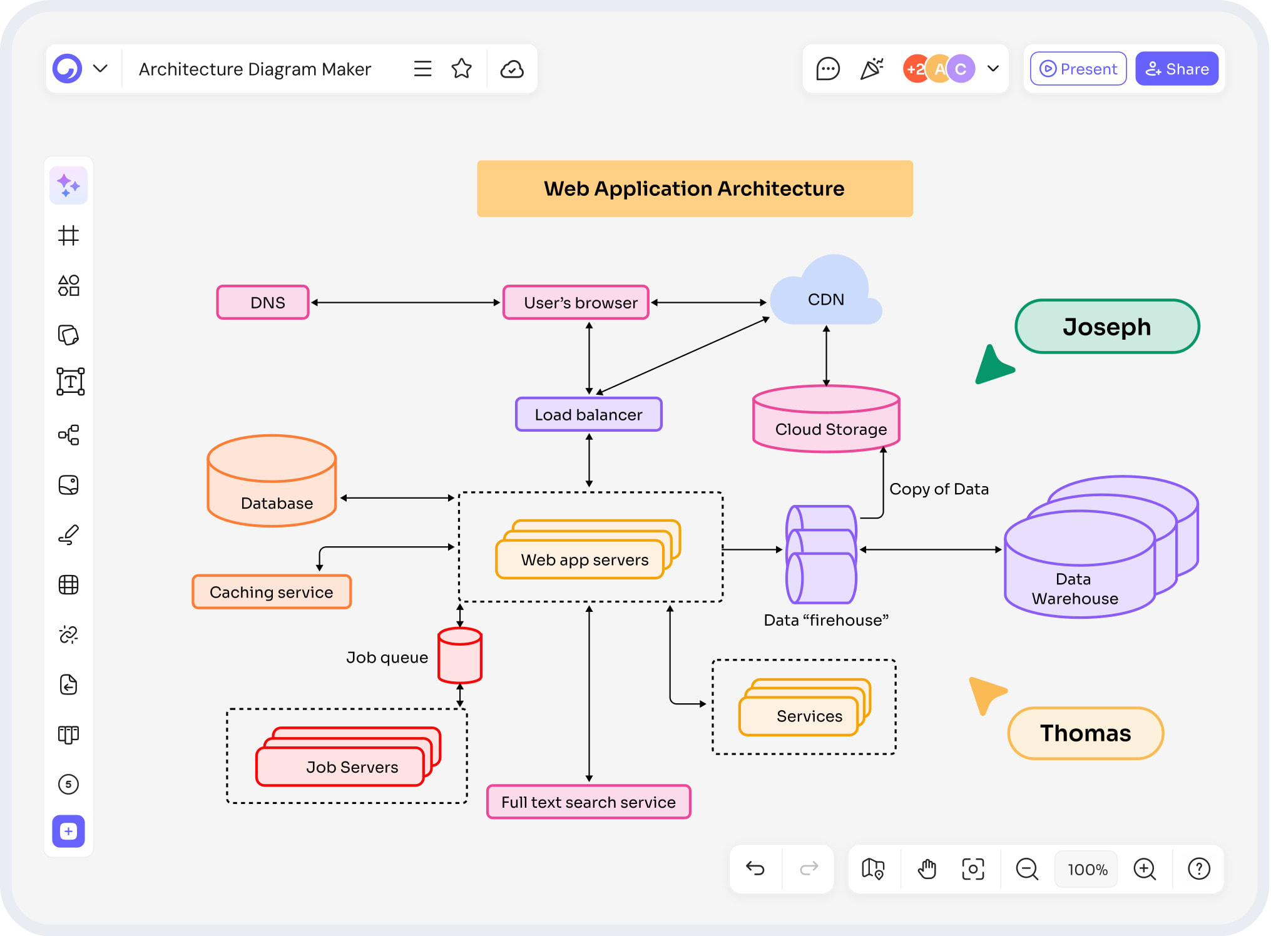Favorite the board with star icon

click(x=461, y=69)
